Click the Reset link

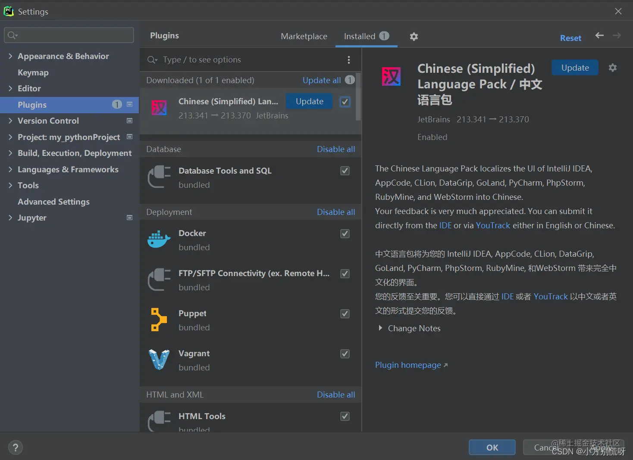click(x=570, y=38)
